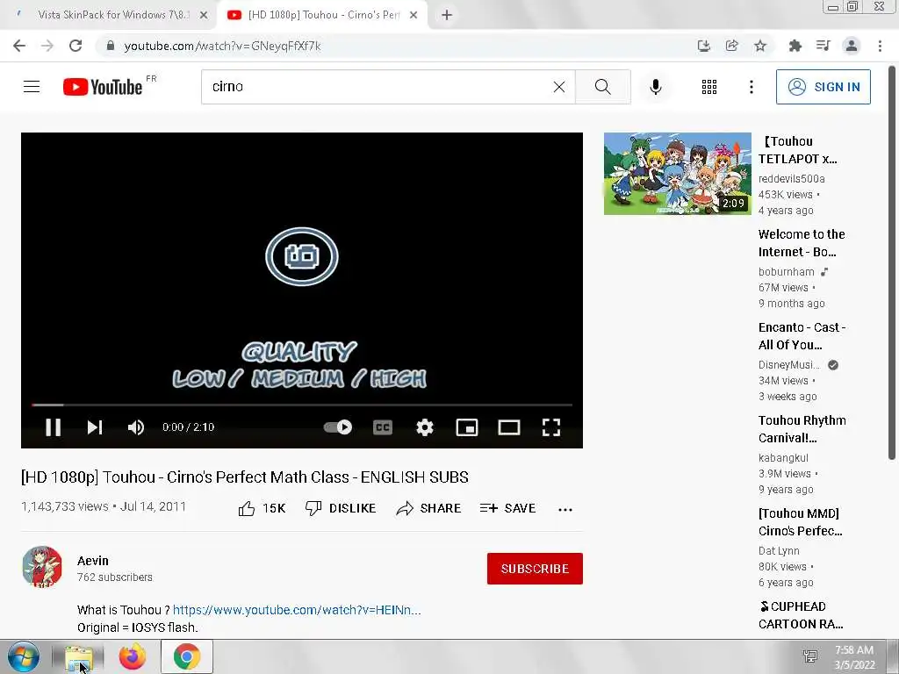Start voice search with the microphone
The height and width of the screenshot is (674, 899).
click(x=656, y=87)
